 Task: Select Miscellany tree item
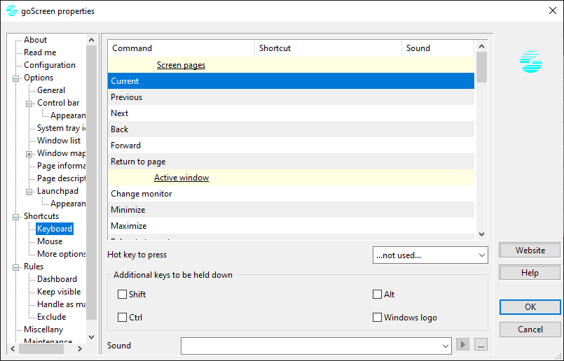click(43, 330)
